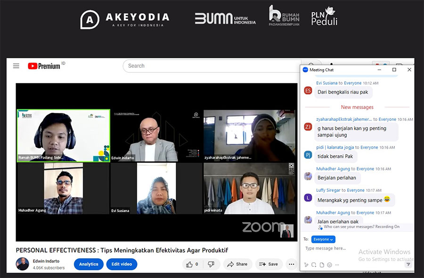Save the video to a playlist
Screen dimensions: 424x278
click(x=269, y=264)
